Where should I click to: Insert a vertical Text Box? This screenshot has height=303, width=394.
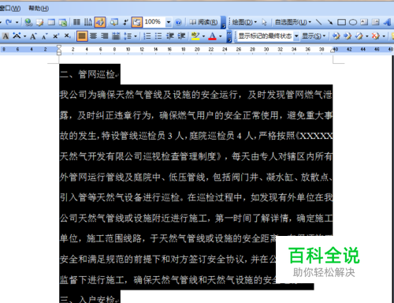376,22
